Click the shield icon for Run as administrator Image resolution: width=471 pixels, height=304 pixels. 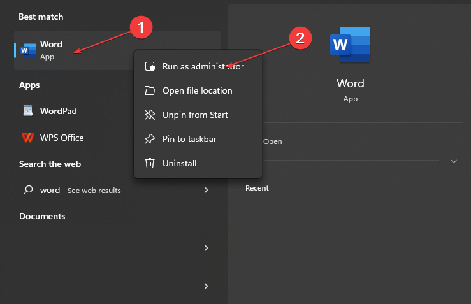pos(150,66)
